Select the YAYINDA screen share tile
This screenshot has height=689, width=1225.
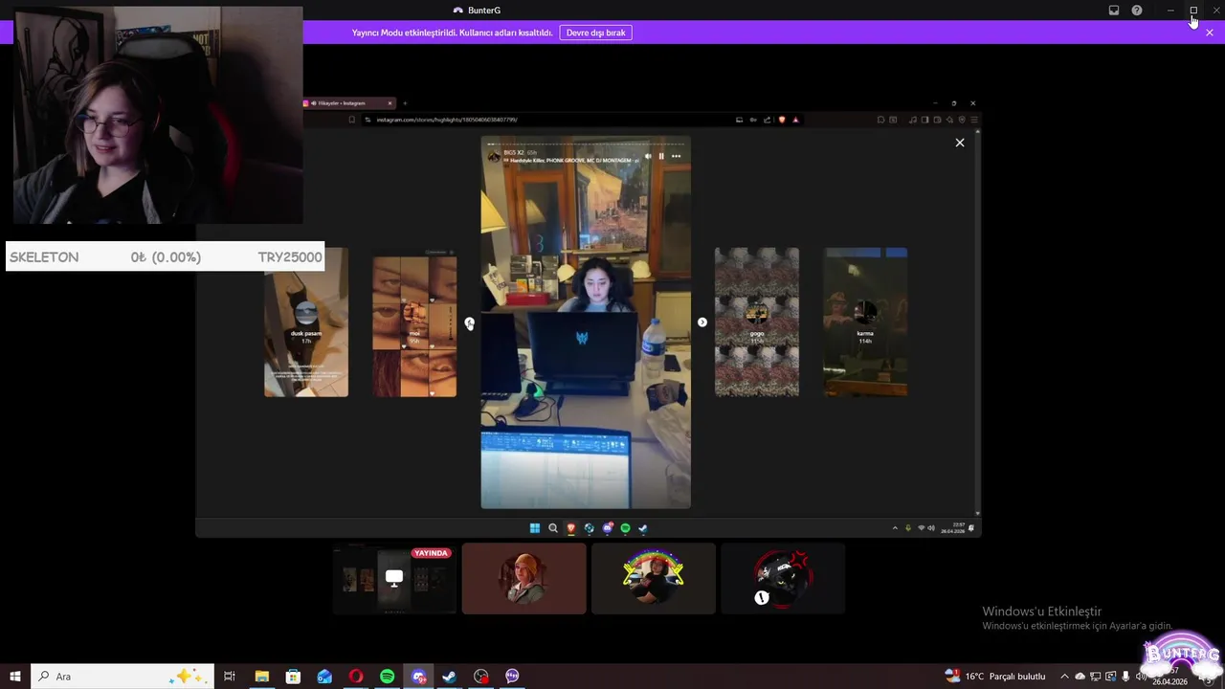[394, 578]
